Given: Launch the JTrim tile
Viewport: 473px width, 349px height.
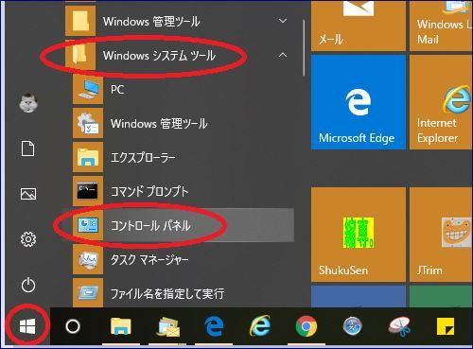Looking at the screenshot, I should click(x=441, y=235).
